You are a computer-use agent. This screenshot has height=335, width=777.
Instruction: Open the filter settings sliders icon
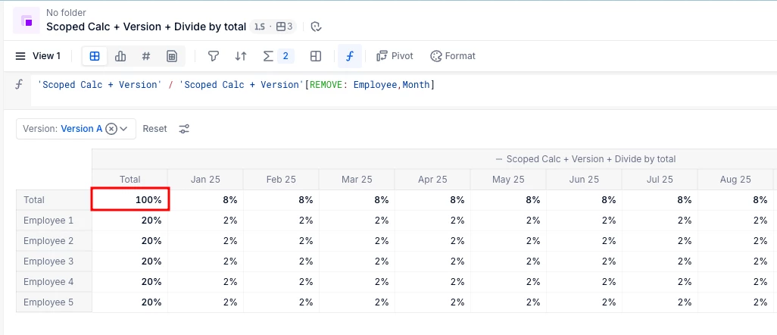pyautogui.click(x=184, y=129)
